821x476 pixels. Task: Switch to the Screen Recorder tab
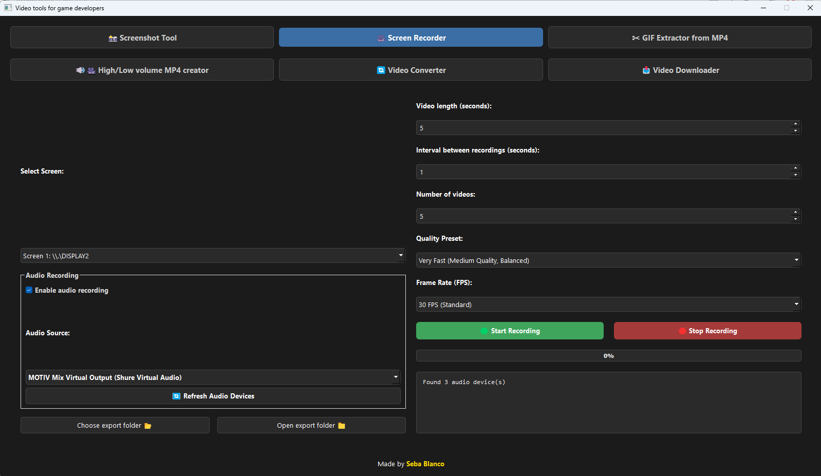(410, 37)
